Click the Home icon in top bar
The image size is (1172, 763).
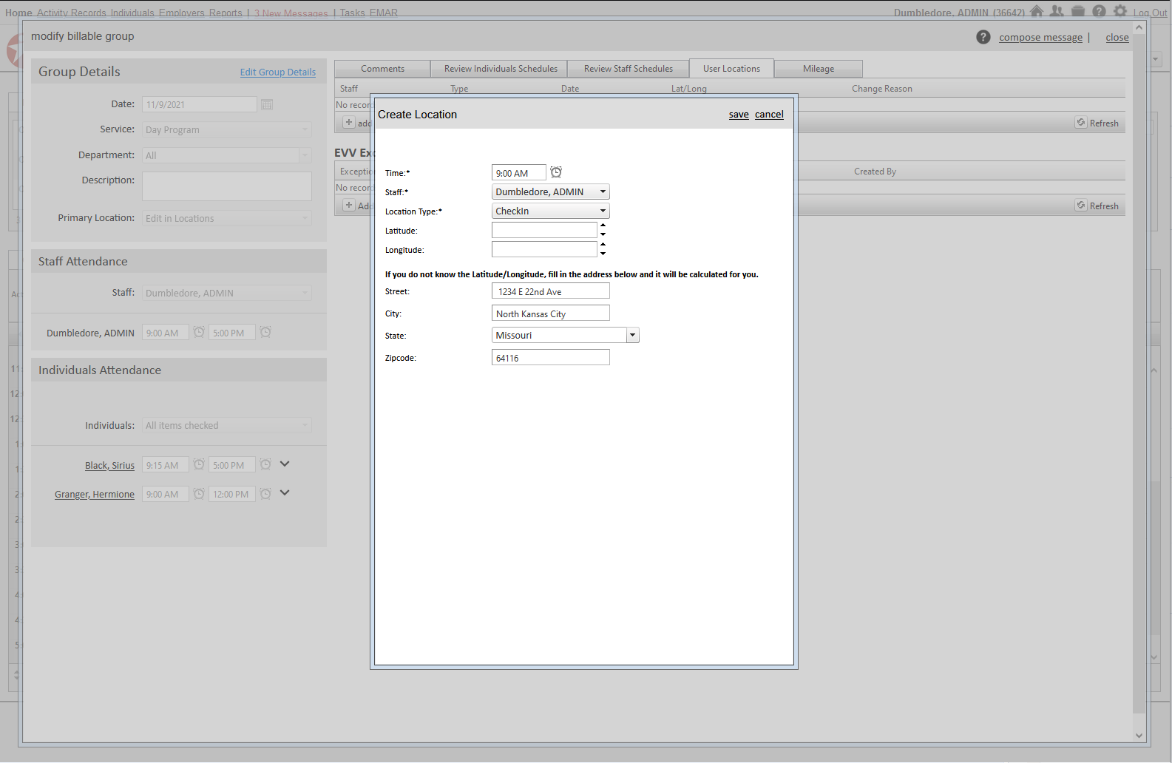(x=1037, y=11)
